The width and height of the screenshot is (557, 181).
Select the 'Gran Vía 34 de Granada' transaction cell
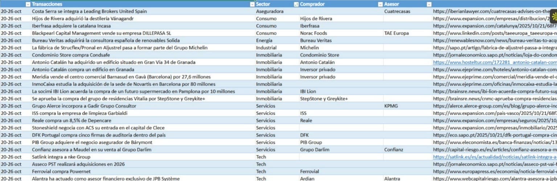tap(143, 62)
